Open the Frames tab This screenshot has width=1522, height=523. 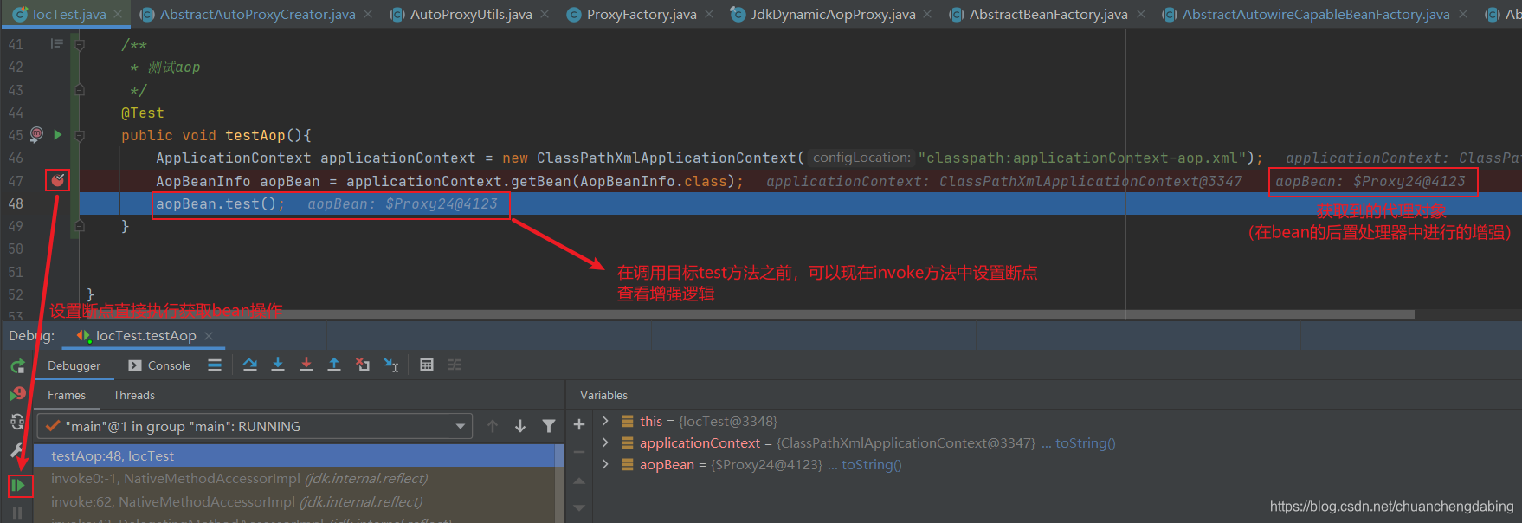[67, 395]
